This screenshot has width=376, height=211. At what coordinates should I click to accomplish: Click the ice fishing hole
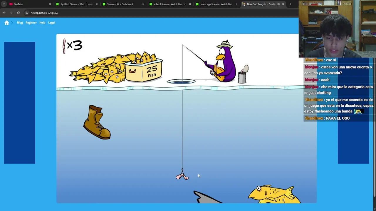[x=181, y=81]
